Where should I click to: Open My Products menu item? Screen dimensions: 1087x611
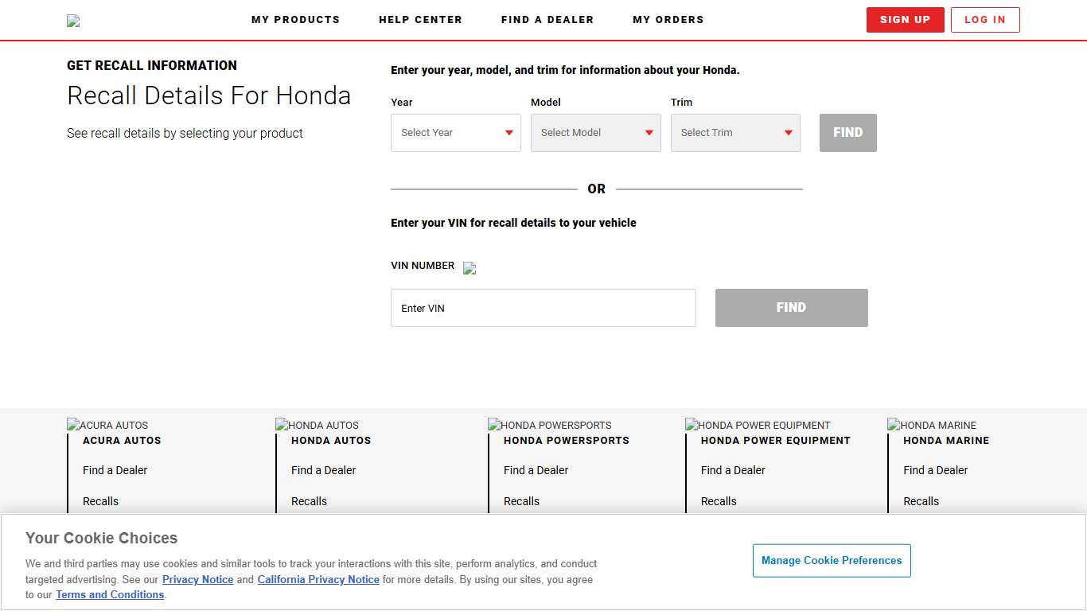click(x=295, y=20)
